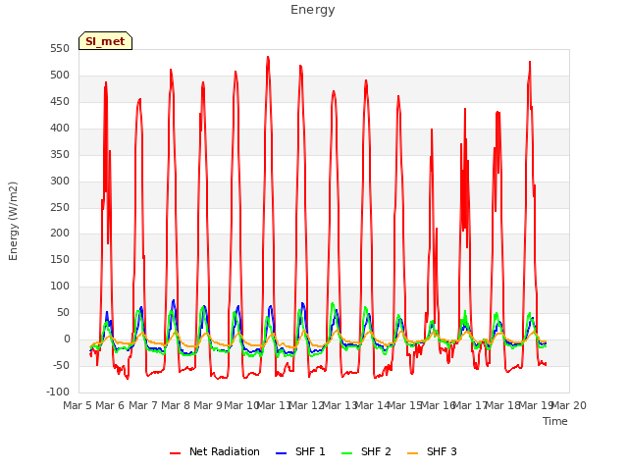Click the -50 y-axis tick label

click(59, 366)
